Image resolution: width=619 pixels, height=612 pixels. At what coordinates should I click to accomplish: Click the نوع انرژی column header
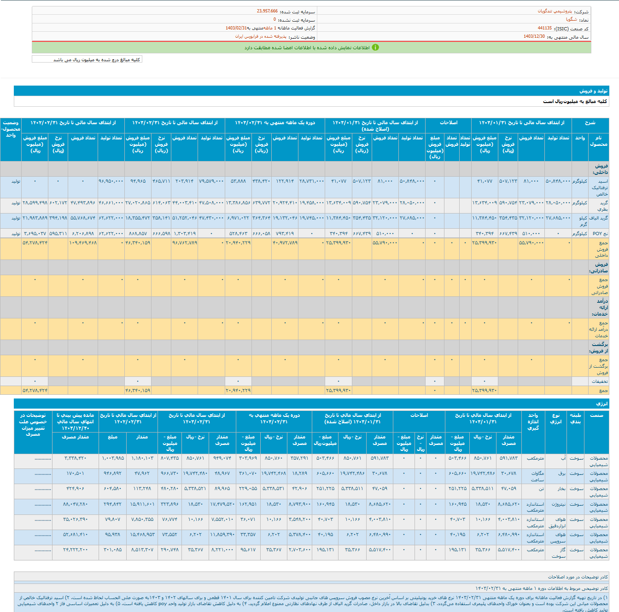[555, 418]
